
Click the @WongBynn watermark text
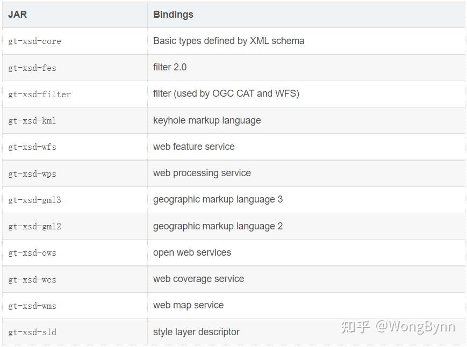point(415,327)
